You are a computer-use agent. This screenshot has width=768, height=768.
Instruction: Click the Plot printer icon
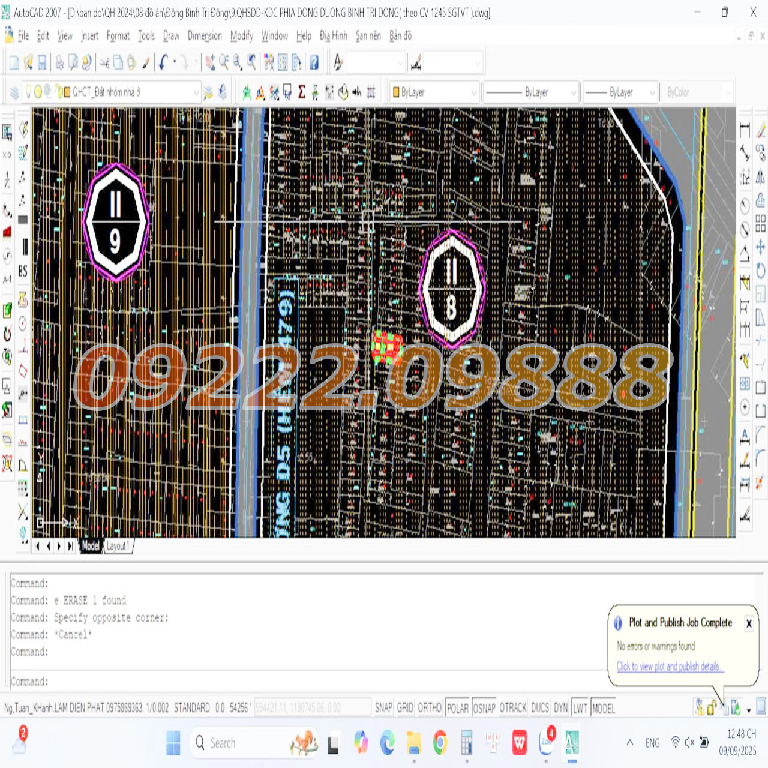click(59, 62)
